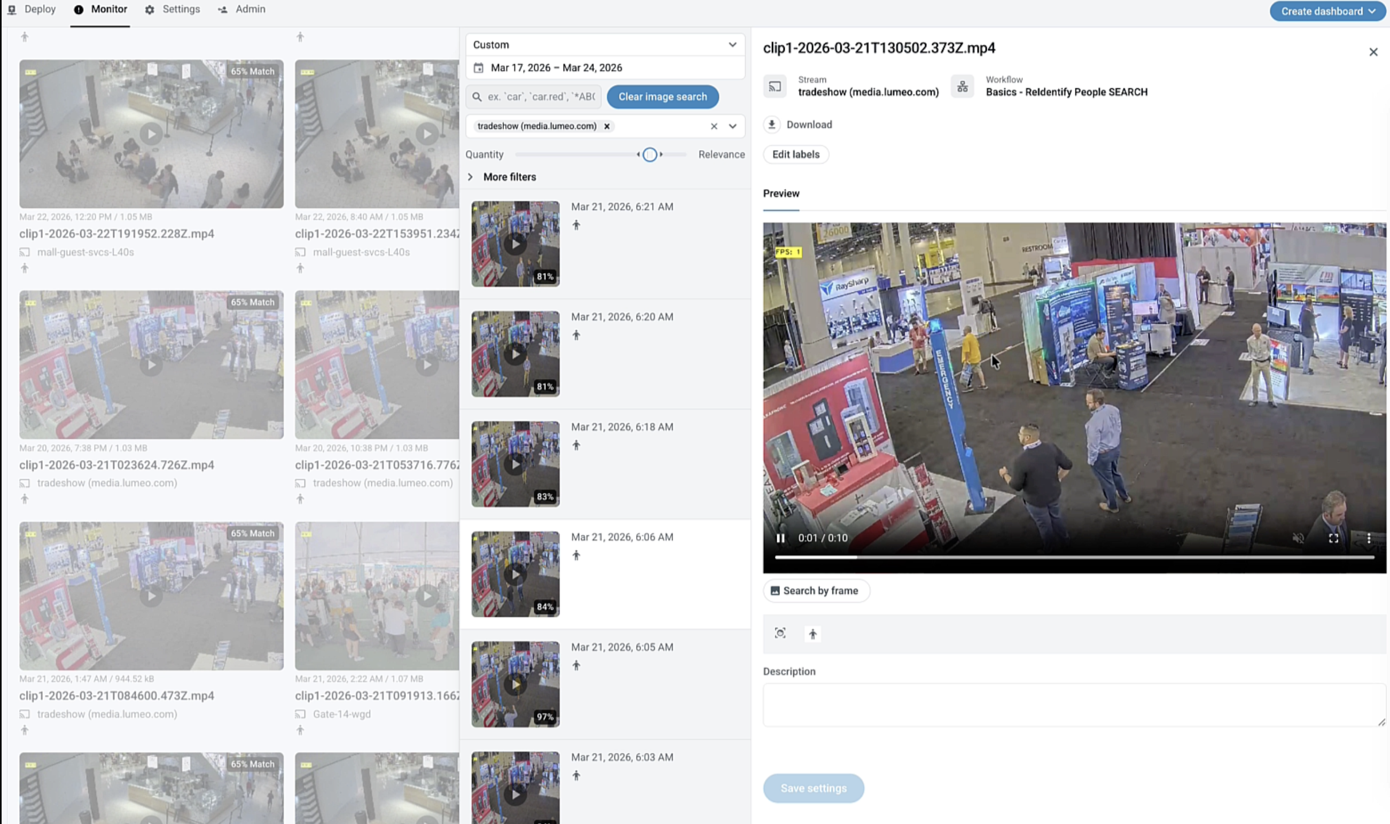Select the Deploy navigation icon
The image size is (1390, 824).
tap(12, 10)
